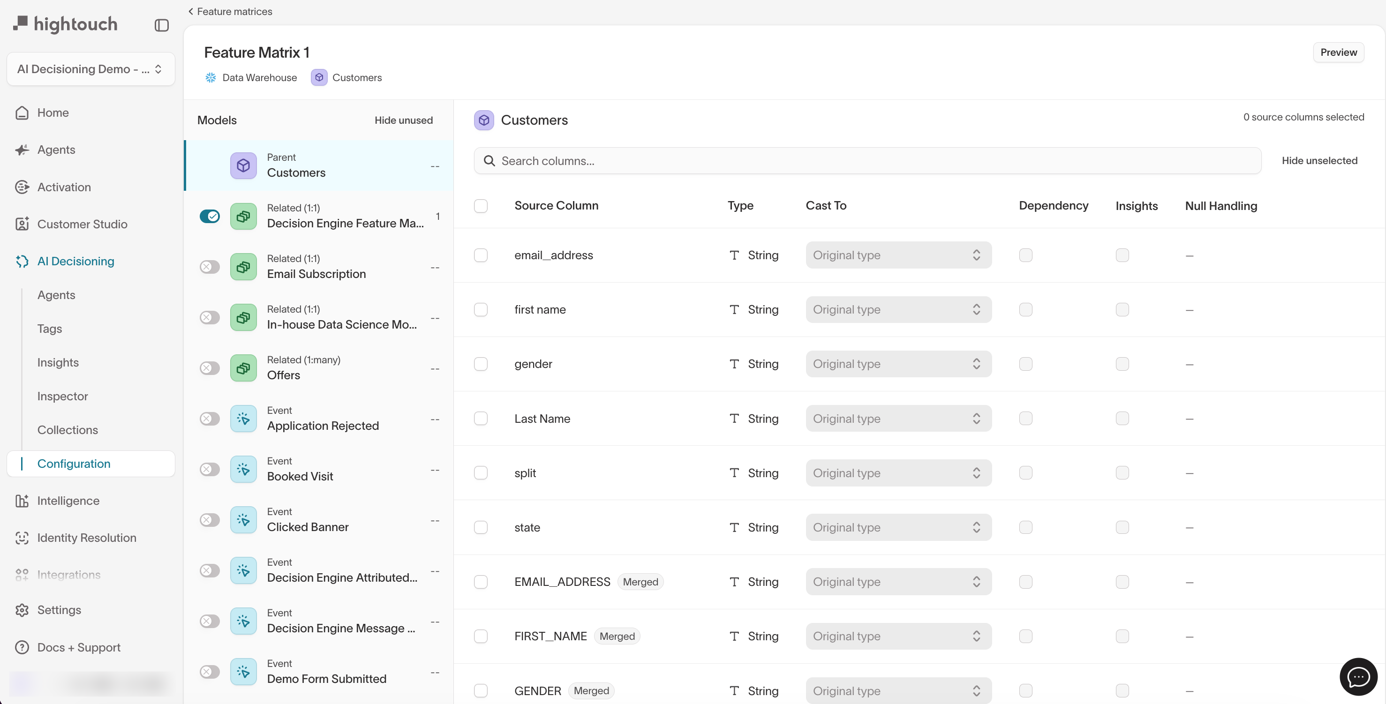Enable the Application Rejected event toggle
Image resolution: width=1386 pixels, height=704 pixels.
pyautogui.click(x=209, y=419)
